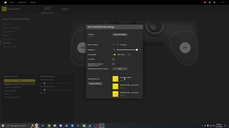The image size is (229, 128).
Task: Open the Home menu in iCUE
Action: tap(12, 2)
